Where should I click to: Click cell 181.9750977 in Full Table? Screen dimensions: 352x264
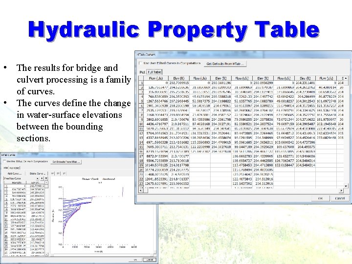326,119
